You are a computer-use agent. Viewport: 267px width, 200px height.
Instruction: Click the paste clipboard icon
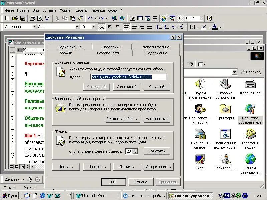[73, 18]
